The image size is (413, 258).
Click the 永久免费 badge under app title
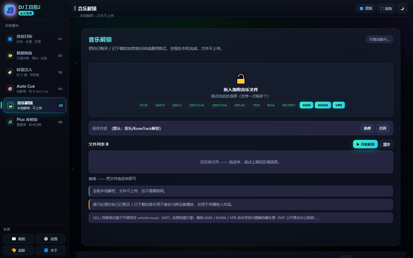pyautogui.click(x=26, y=13)
